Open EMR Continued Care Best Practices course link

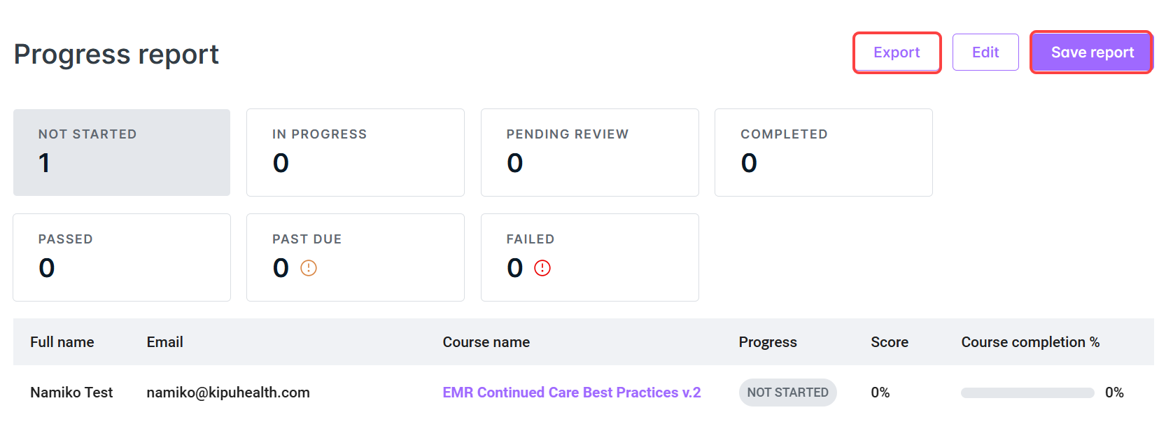click(x=571, y=393)
